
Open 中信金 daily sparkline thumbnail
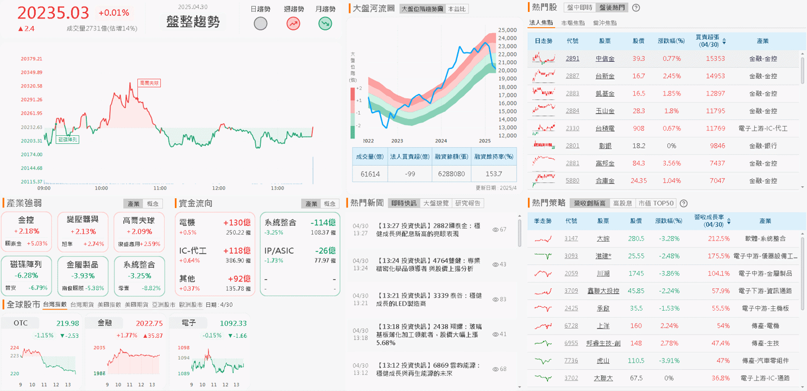point(544,58)
